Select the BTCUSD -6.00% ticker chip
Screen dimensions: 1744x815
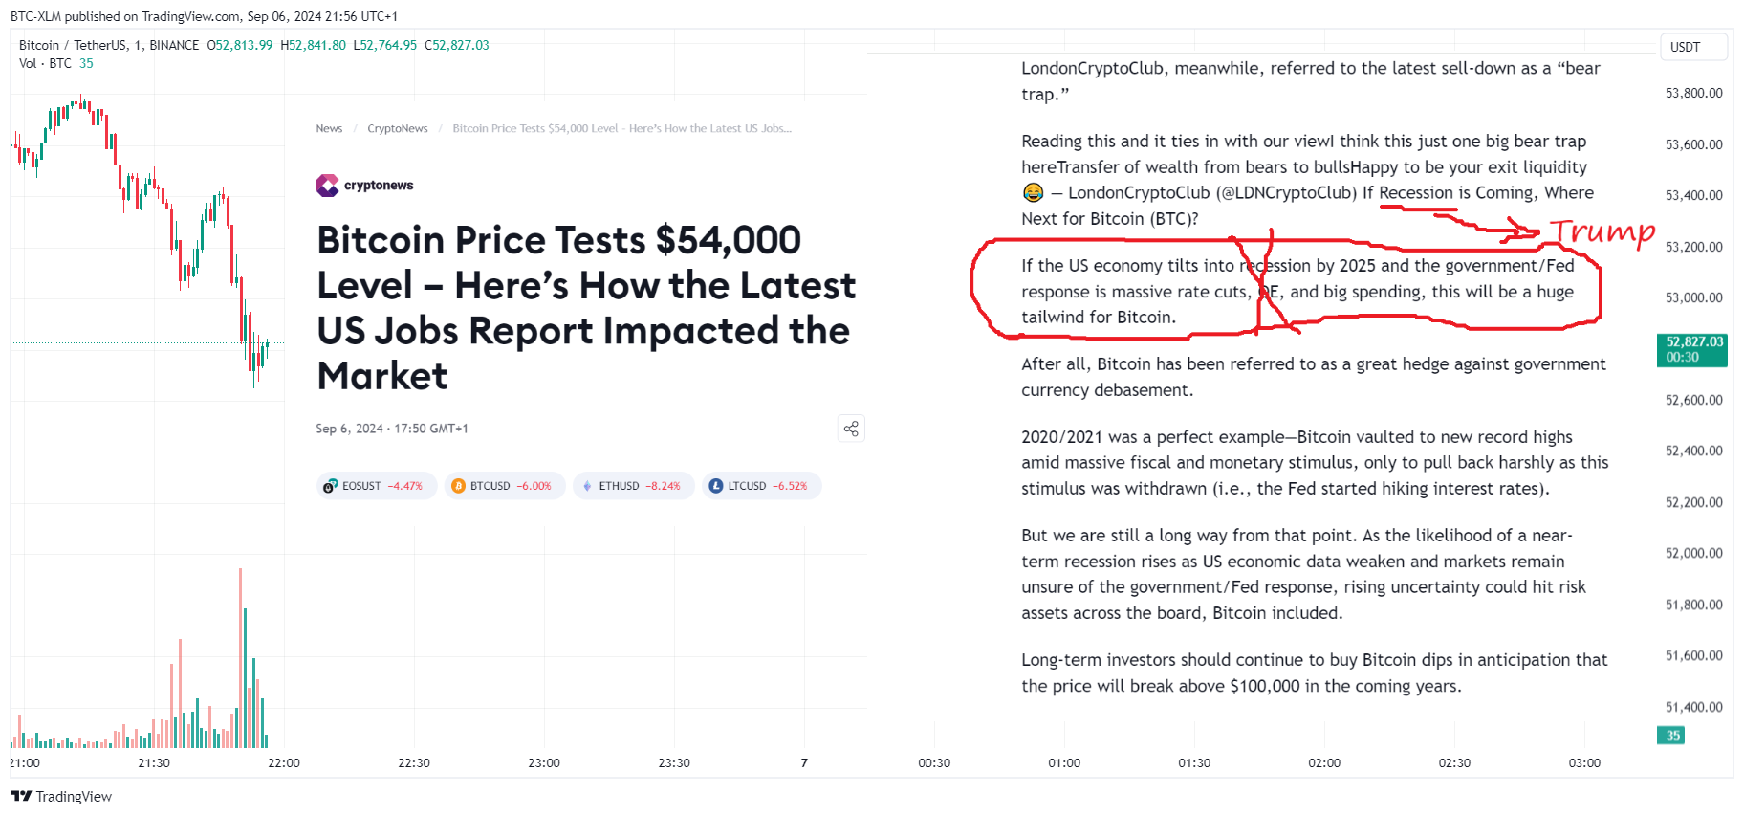click(504, 486)
